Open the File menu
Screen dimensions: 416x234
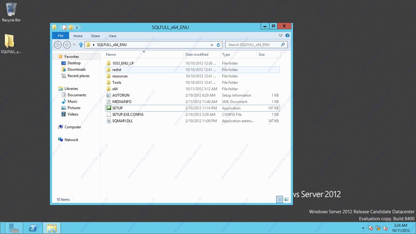(x=60, y=36)
